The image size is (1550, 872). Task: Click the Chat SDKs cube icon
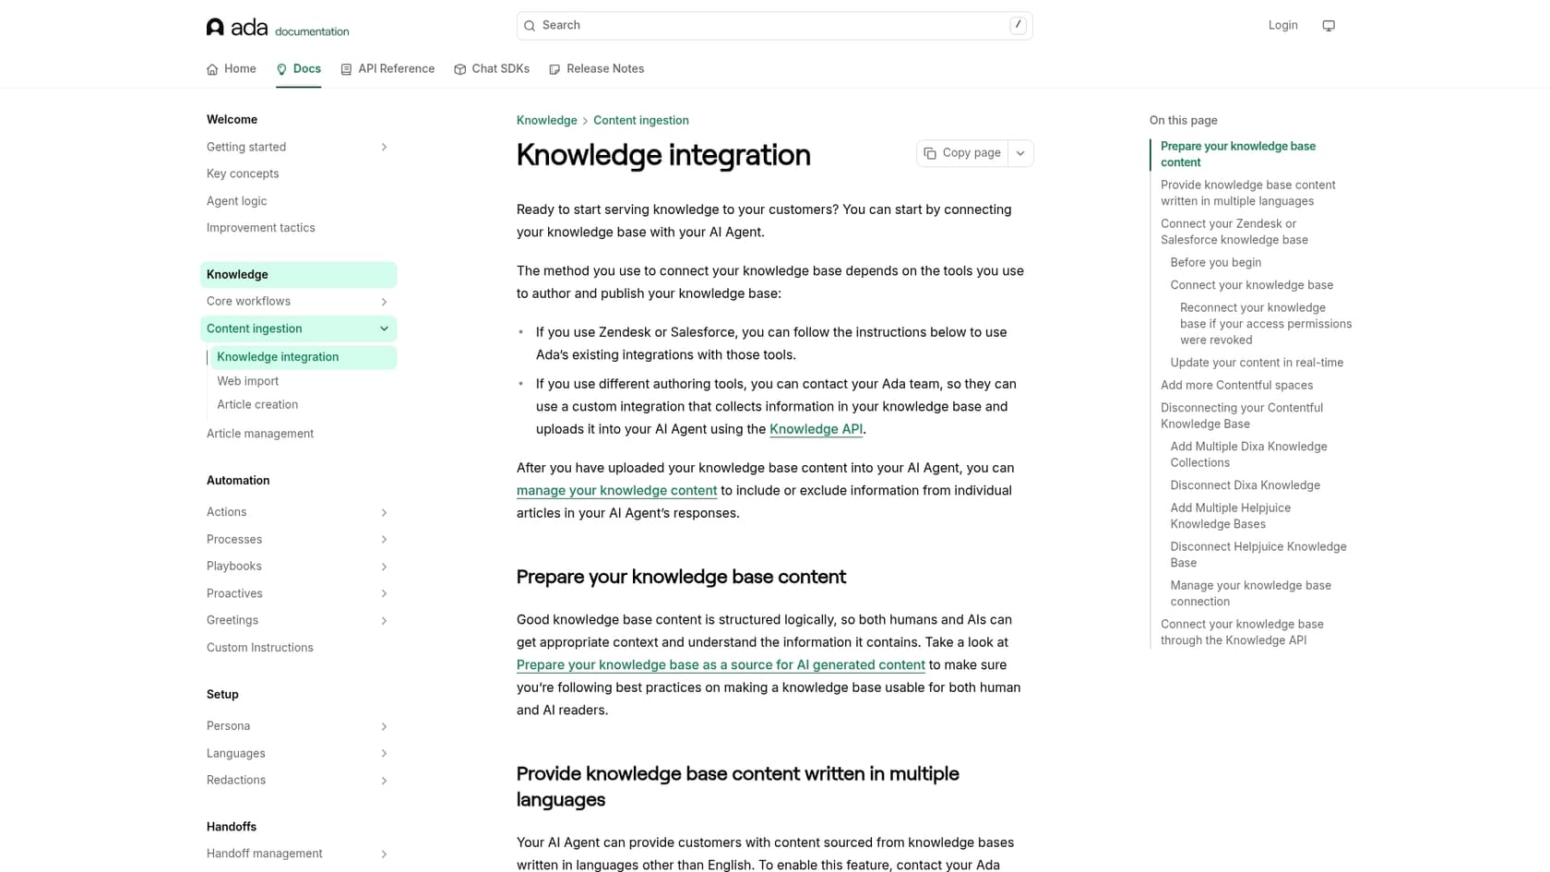(x=459, y=69)
